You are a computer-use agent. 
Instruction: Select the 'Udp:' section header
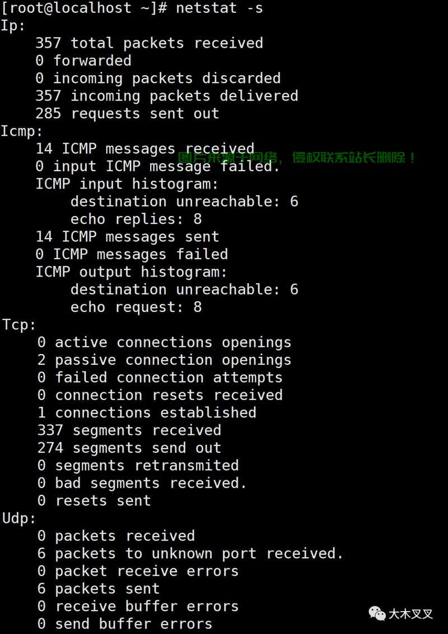[x=20, y=518]
